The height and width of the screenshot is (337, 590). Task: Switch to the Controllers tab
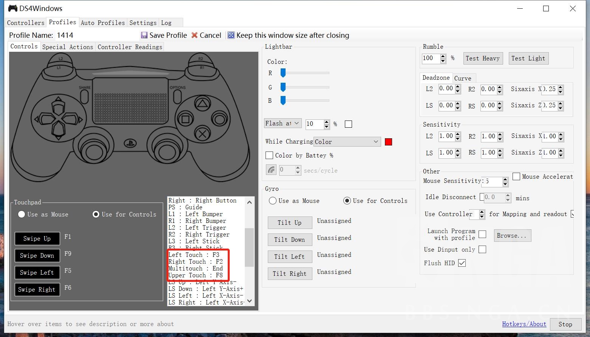(x=26, y=23)
